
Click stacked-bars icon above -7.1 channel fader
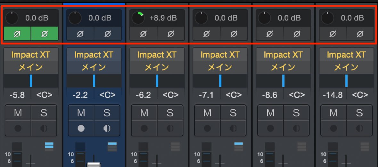(x=239, y=147)
